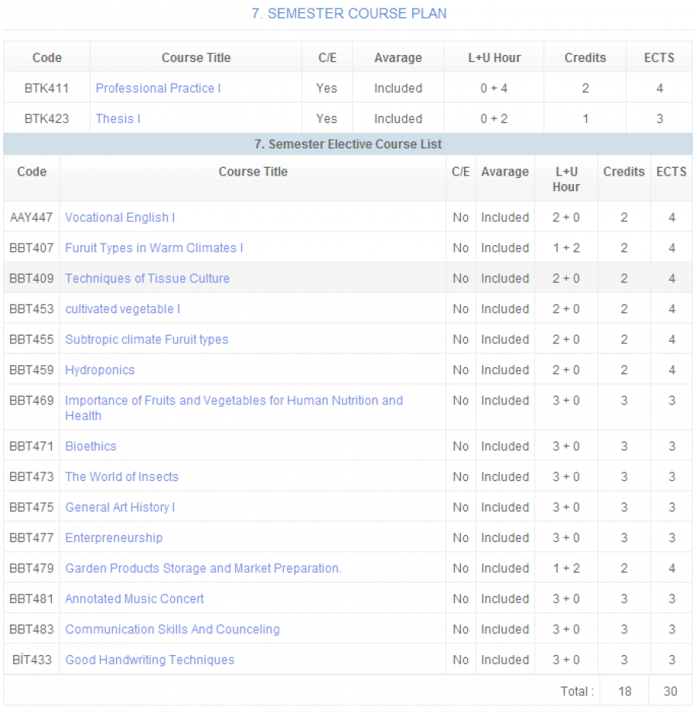Open the Bioethics course link
Screen dimensions: 696x713
91,446
